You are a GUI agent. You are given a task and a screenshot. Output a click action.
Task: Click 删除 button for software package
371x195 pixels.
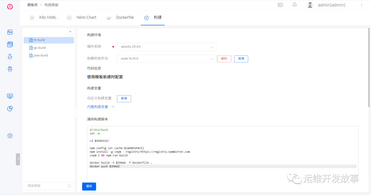(224, 59)
